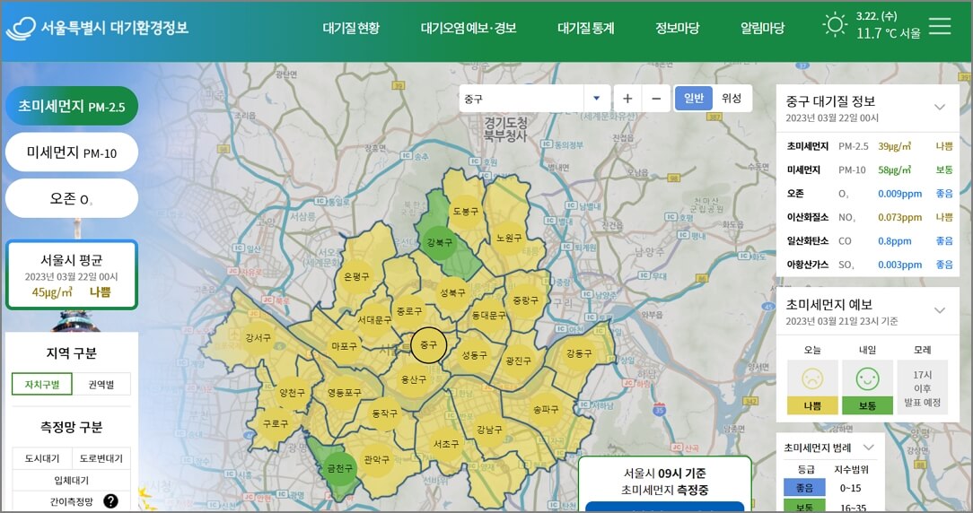Open 대기질 현황 menu

click(351, 29)
